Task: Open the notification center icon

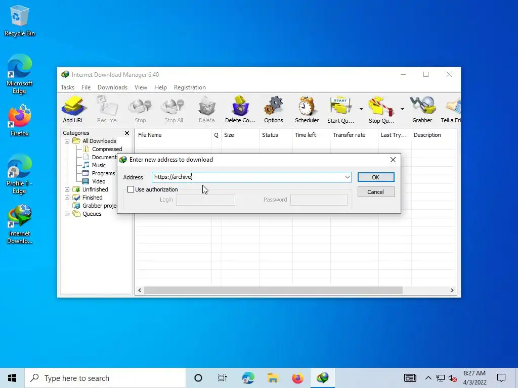Action: coord(501,378)
